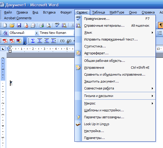Open the Файл menu
Viewport: 163px width, 148px height.
click(8, 12)
